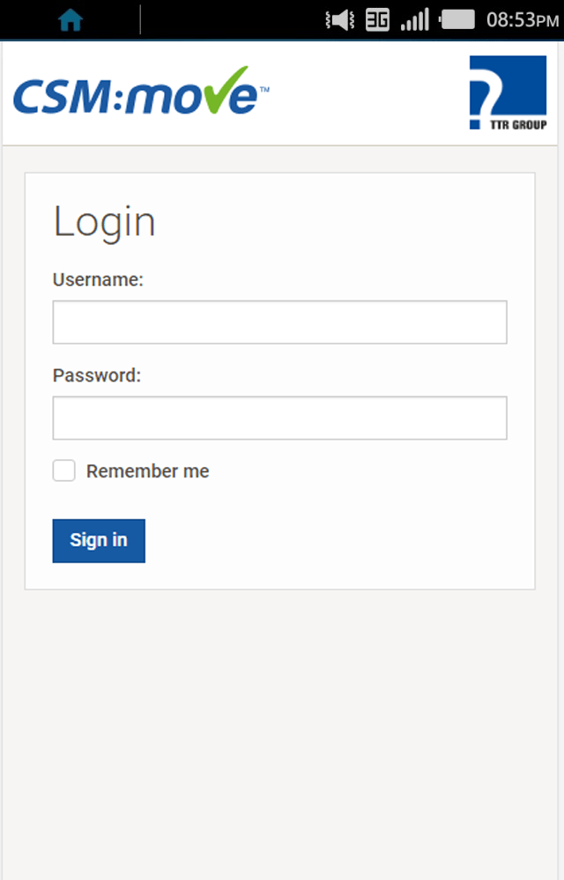Click the blue question-mark TTR logo
This screenshot has height=880, width=564.
(x=508, y=92)
